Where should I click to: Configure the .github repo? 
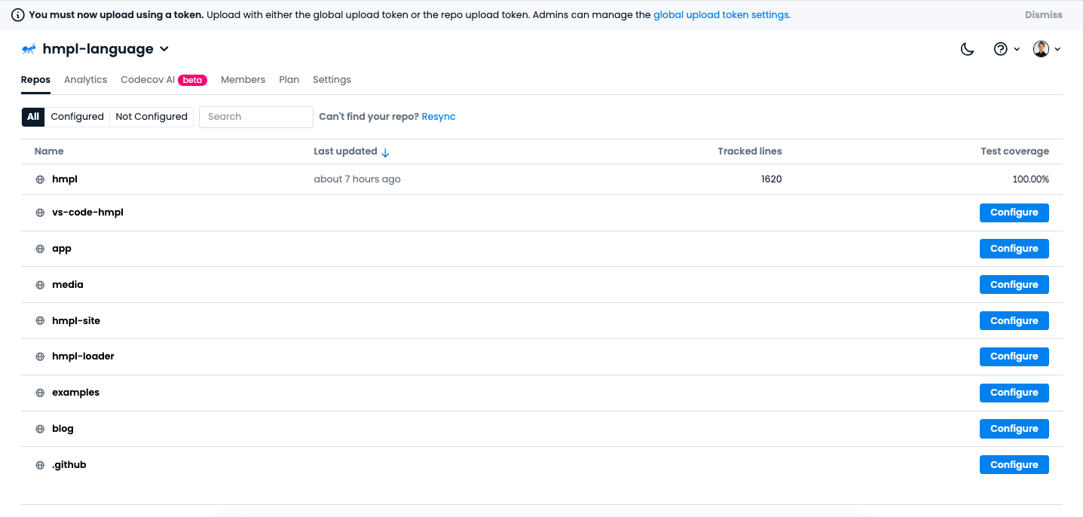point(1014,465)
